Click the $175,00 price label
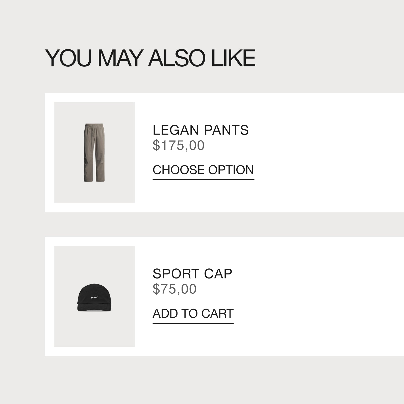The height and width of the screenshot is (404, 404). (178, 145)
